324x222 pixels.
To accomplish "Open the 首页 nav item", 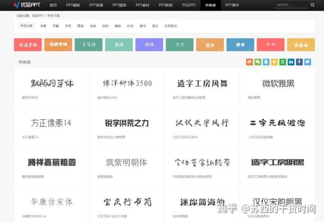I will pyautogui.click(x=53, y=5).
